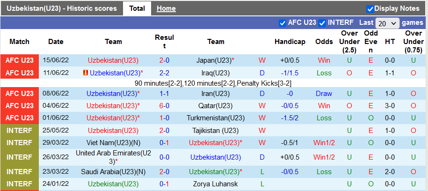Uncheck the AFC U23 filter checkbox

pos(282,22)
